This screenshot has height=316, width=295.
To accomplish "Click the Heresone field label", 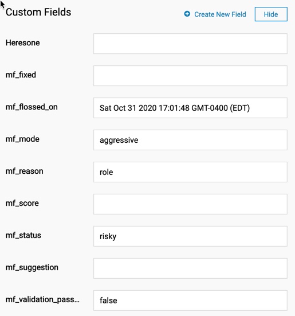I will point(23,42).
